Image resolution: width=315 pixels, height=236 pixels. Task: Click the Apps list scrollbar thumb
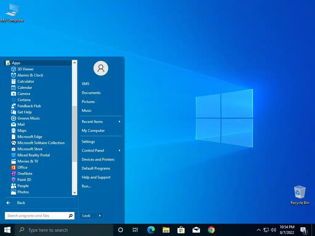point(74,134)
